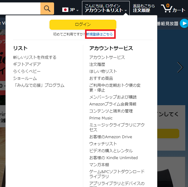Select 新しいリストを作成する
Image resolution: width=188 pixels, height=187 pixels.
pos(35,57)
